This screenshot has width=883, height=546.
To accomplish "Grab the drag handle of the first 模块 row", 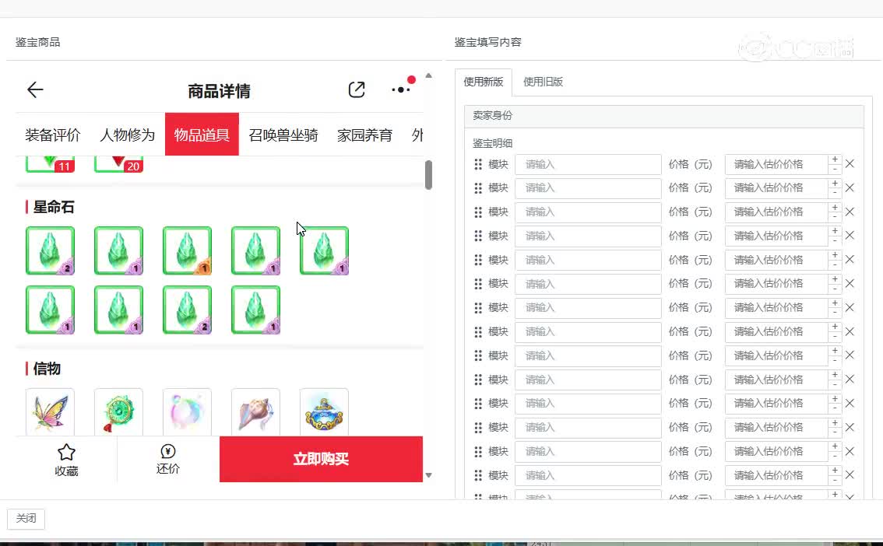I will tap(478, 164).
